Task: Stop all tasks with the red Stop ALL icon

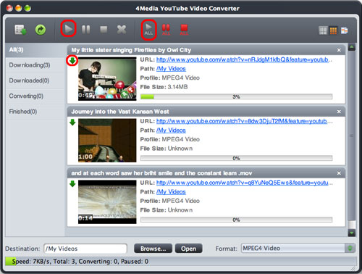Action: (184, 30)
